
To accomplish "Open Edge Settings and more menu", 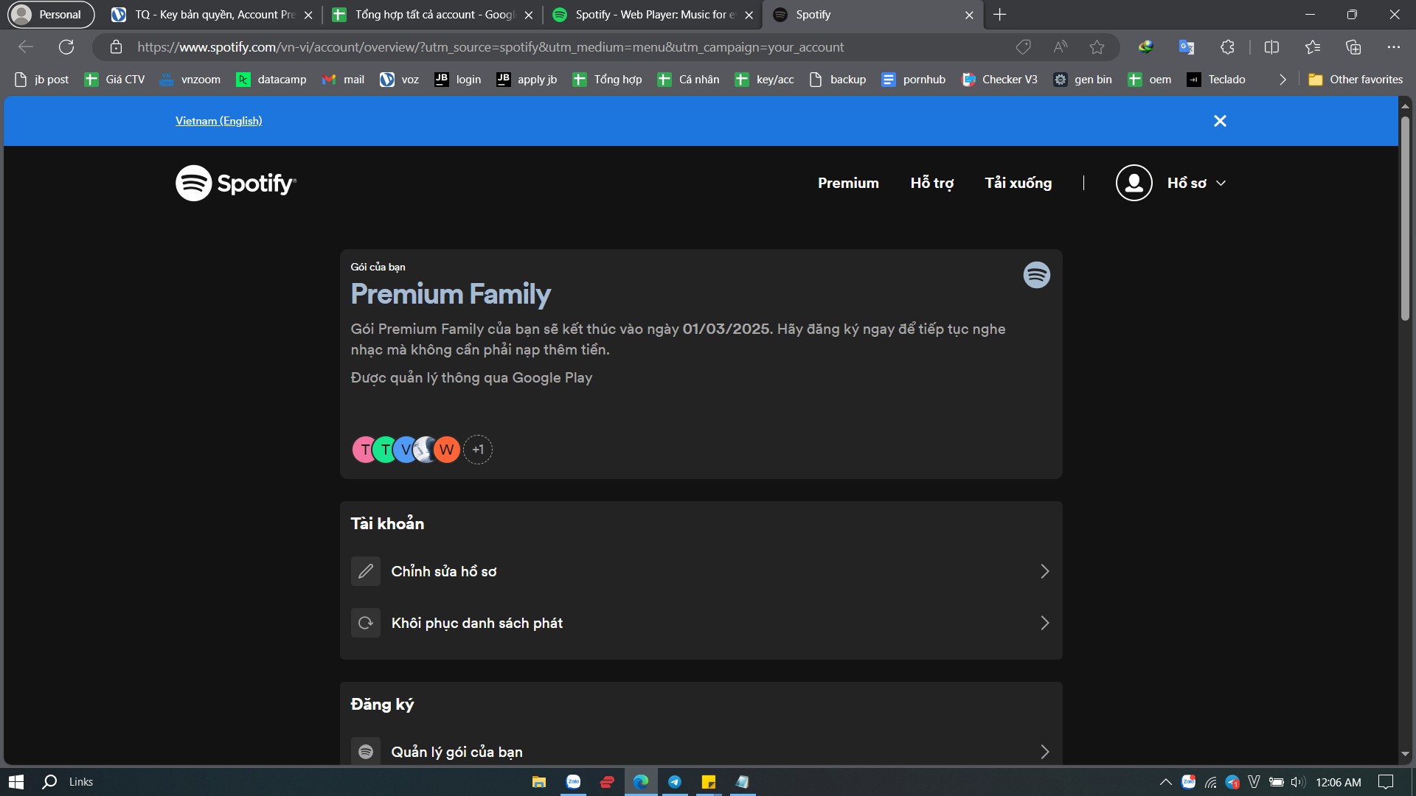I will click(x=1393, y=47).
